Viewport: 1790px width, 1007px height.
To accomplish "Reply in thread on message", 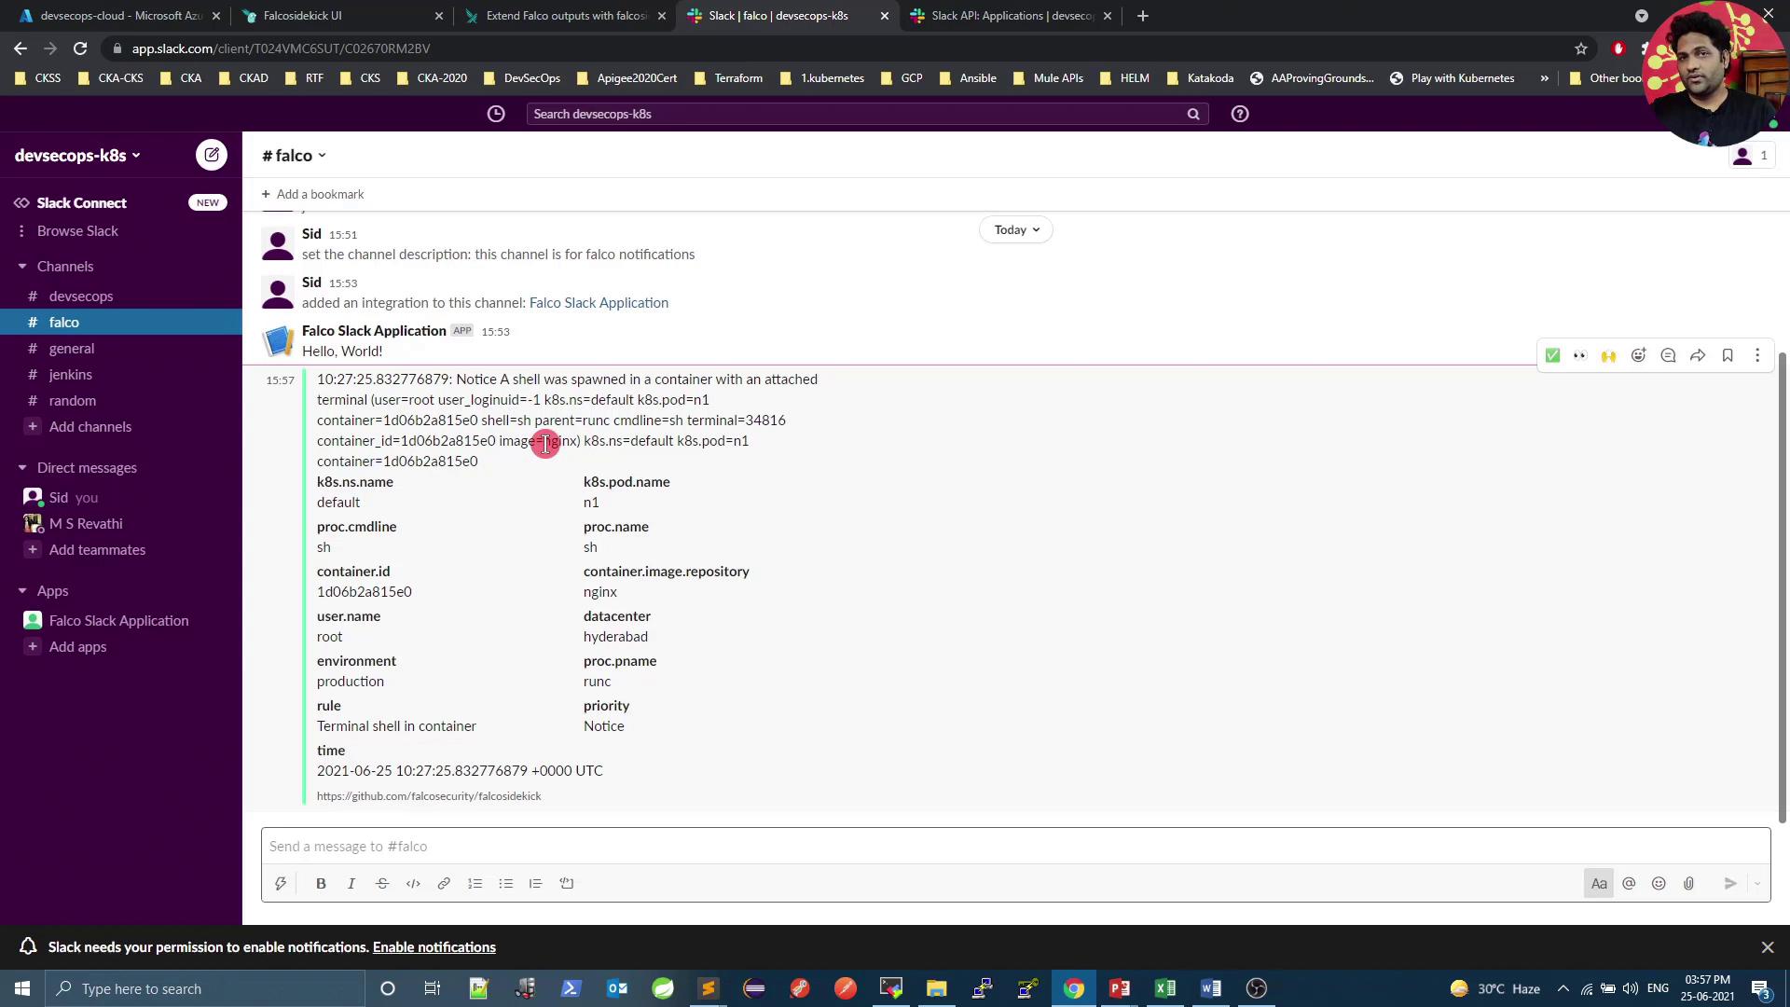I will tap(1668, 355).
